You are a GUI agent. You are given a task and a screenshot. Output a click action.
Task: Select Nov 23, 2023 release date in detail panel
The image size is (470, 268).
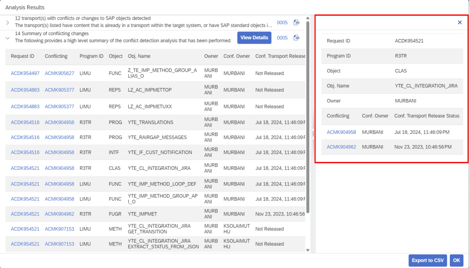click(423, 147)
